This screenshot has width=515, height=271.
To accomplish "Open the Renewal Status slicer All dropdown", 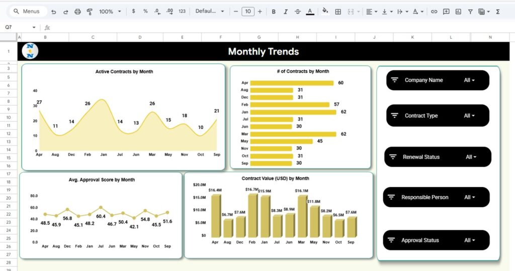I will [x=471, y=157].
